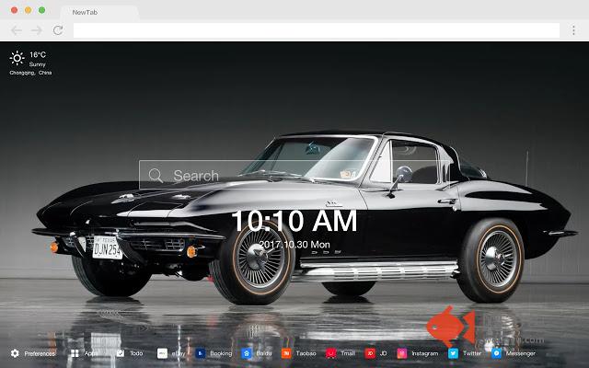
Task: Open the Taobao shortcut
Action: click(x=286, y=353)
